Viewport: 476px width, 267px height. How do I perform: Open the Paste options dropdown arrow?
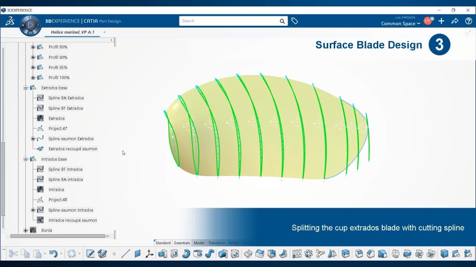tap(45, 254)
